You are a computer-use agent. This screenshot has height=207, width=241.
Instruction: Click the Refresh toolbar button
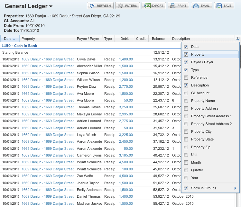(100, 6)
